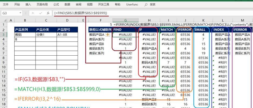Image resolution: width=253 pixels, height=108 pixels.
Task: Confirm formula entry with the checkmark icon
Action: (41, 13)
